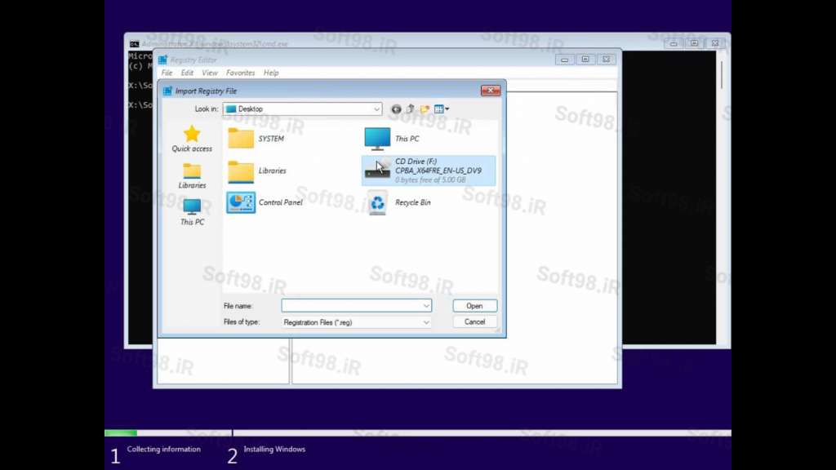This screenshot has height=470, width=836.
Task: Click the dialog resize grip corner
Action: click(497, 330)
